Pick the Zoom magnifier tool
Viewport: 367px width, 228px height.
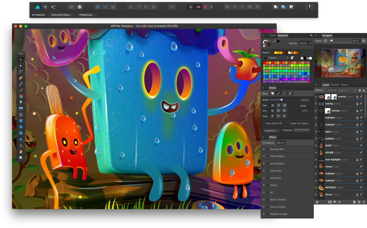21,158
